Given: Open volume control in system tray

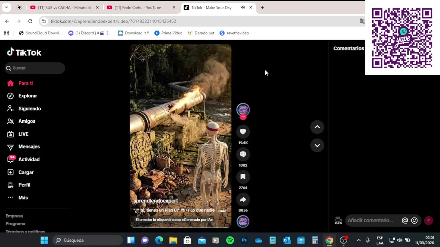Looking at the screenshot, I should (x=399, y=240).
